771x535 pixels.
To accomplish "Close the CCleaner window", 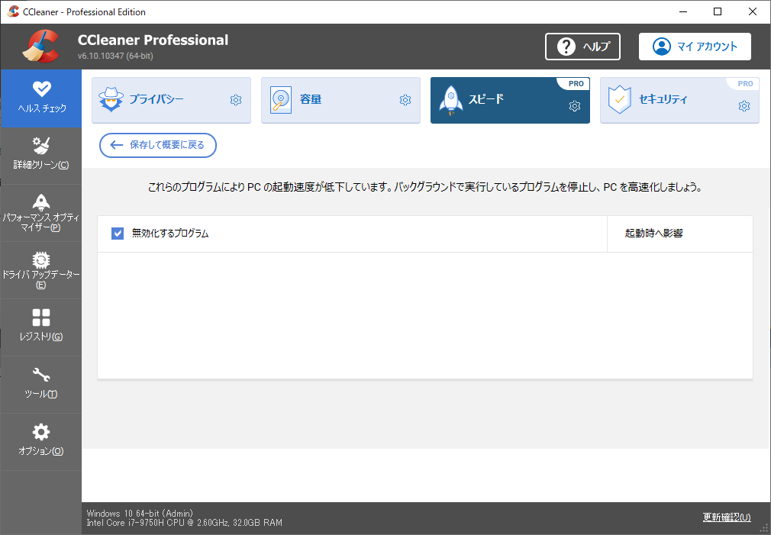I will pos(753,11).
